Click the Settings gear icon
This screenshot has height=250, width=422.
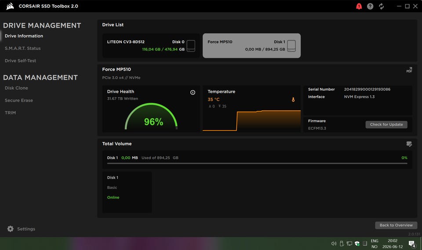[x=10, y=229]
